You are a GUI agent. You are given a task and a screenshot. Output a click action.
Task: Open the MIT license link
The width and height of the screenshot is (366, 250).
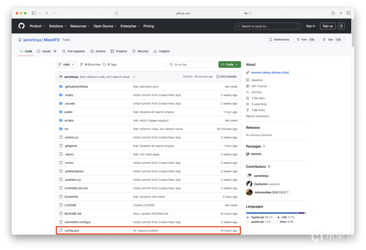[259, 86]
